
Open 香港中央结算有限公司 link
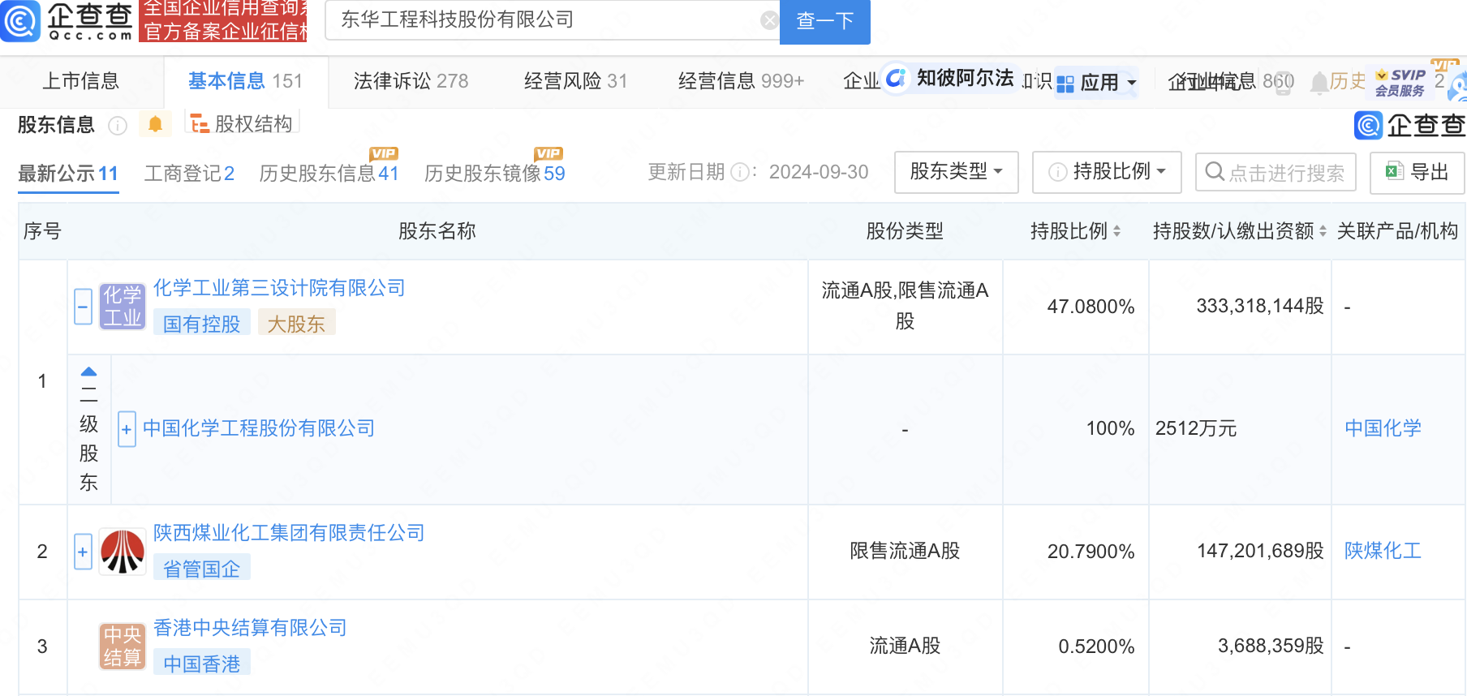[250, 628]
